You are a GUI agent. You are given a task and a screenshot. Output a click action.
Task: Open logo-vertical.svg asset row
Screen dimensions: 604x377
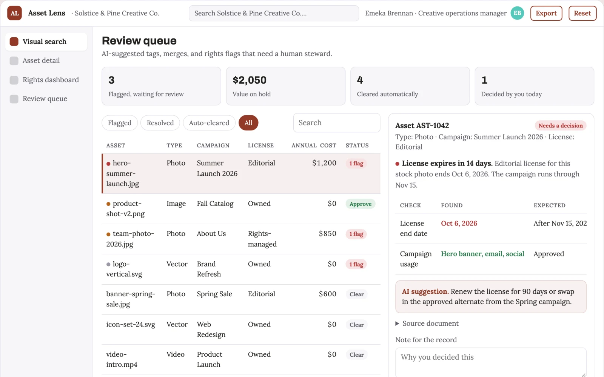[241, 269]
